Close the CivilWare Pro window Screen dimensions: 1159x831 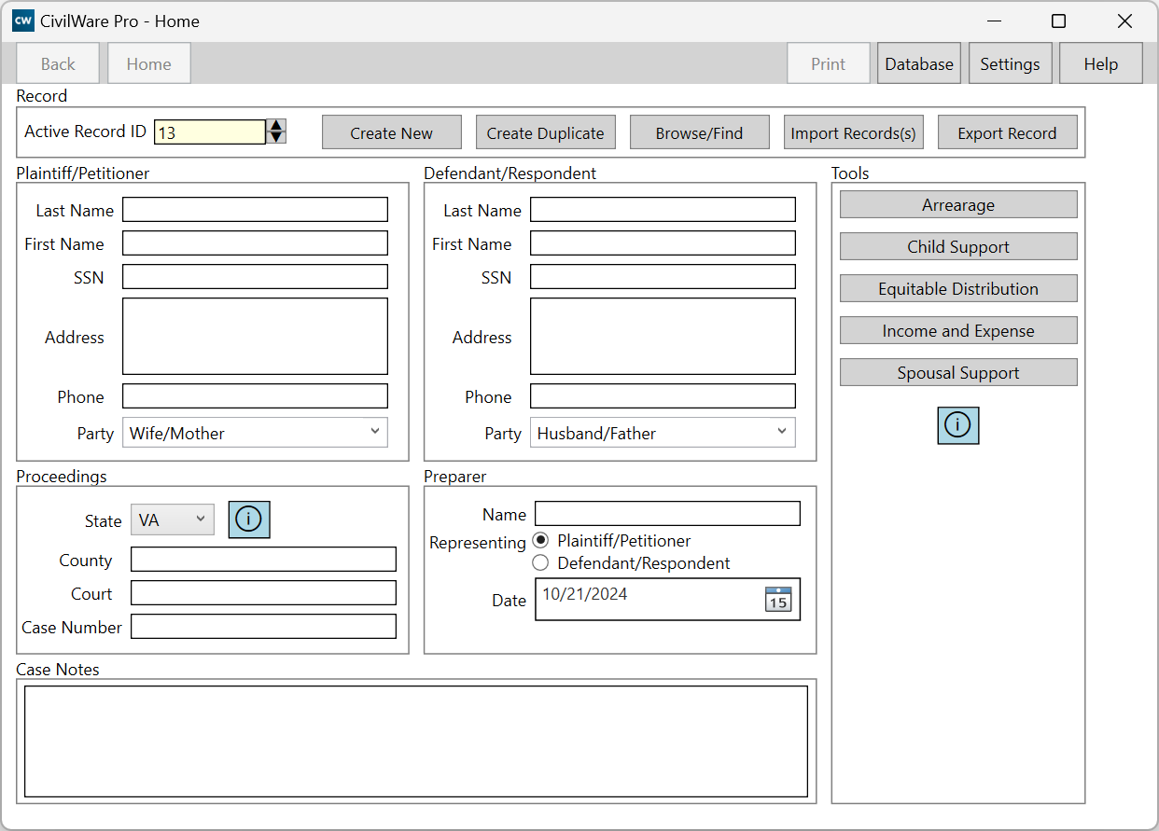pyautogui.click(x=1124, y=21)
